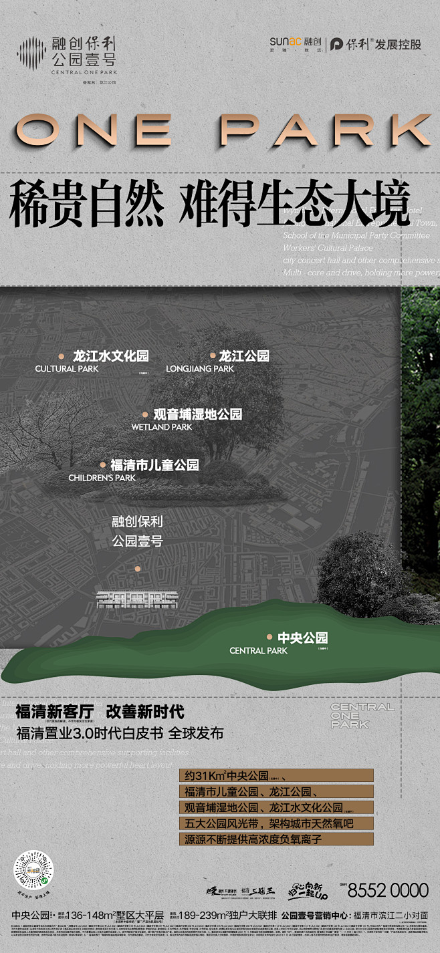Click the CENTRAL PARK caption
The height and width of the screenshot is (953, 440).
coord(258,651)
